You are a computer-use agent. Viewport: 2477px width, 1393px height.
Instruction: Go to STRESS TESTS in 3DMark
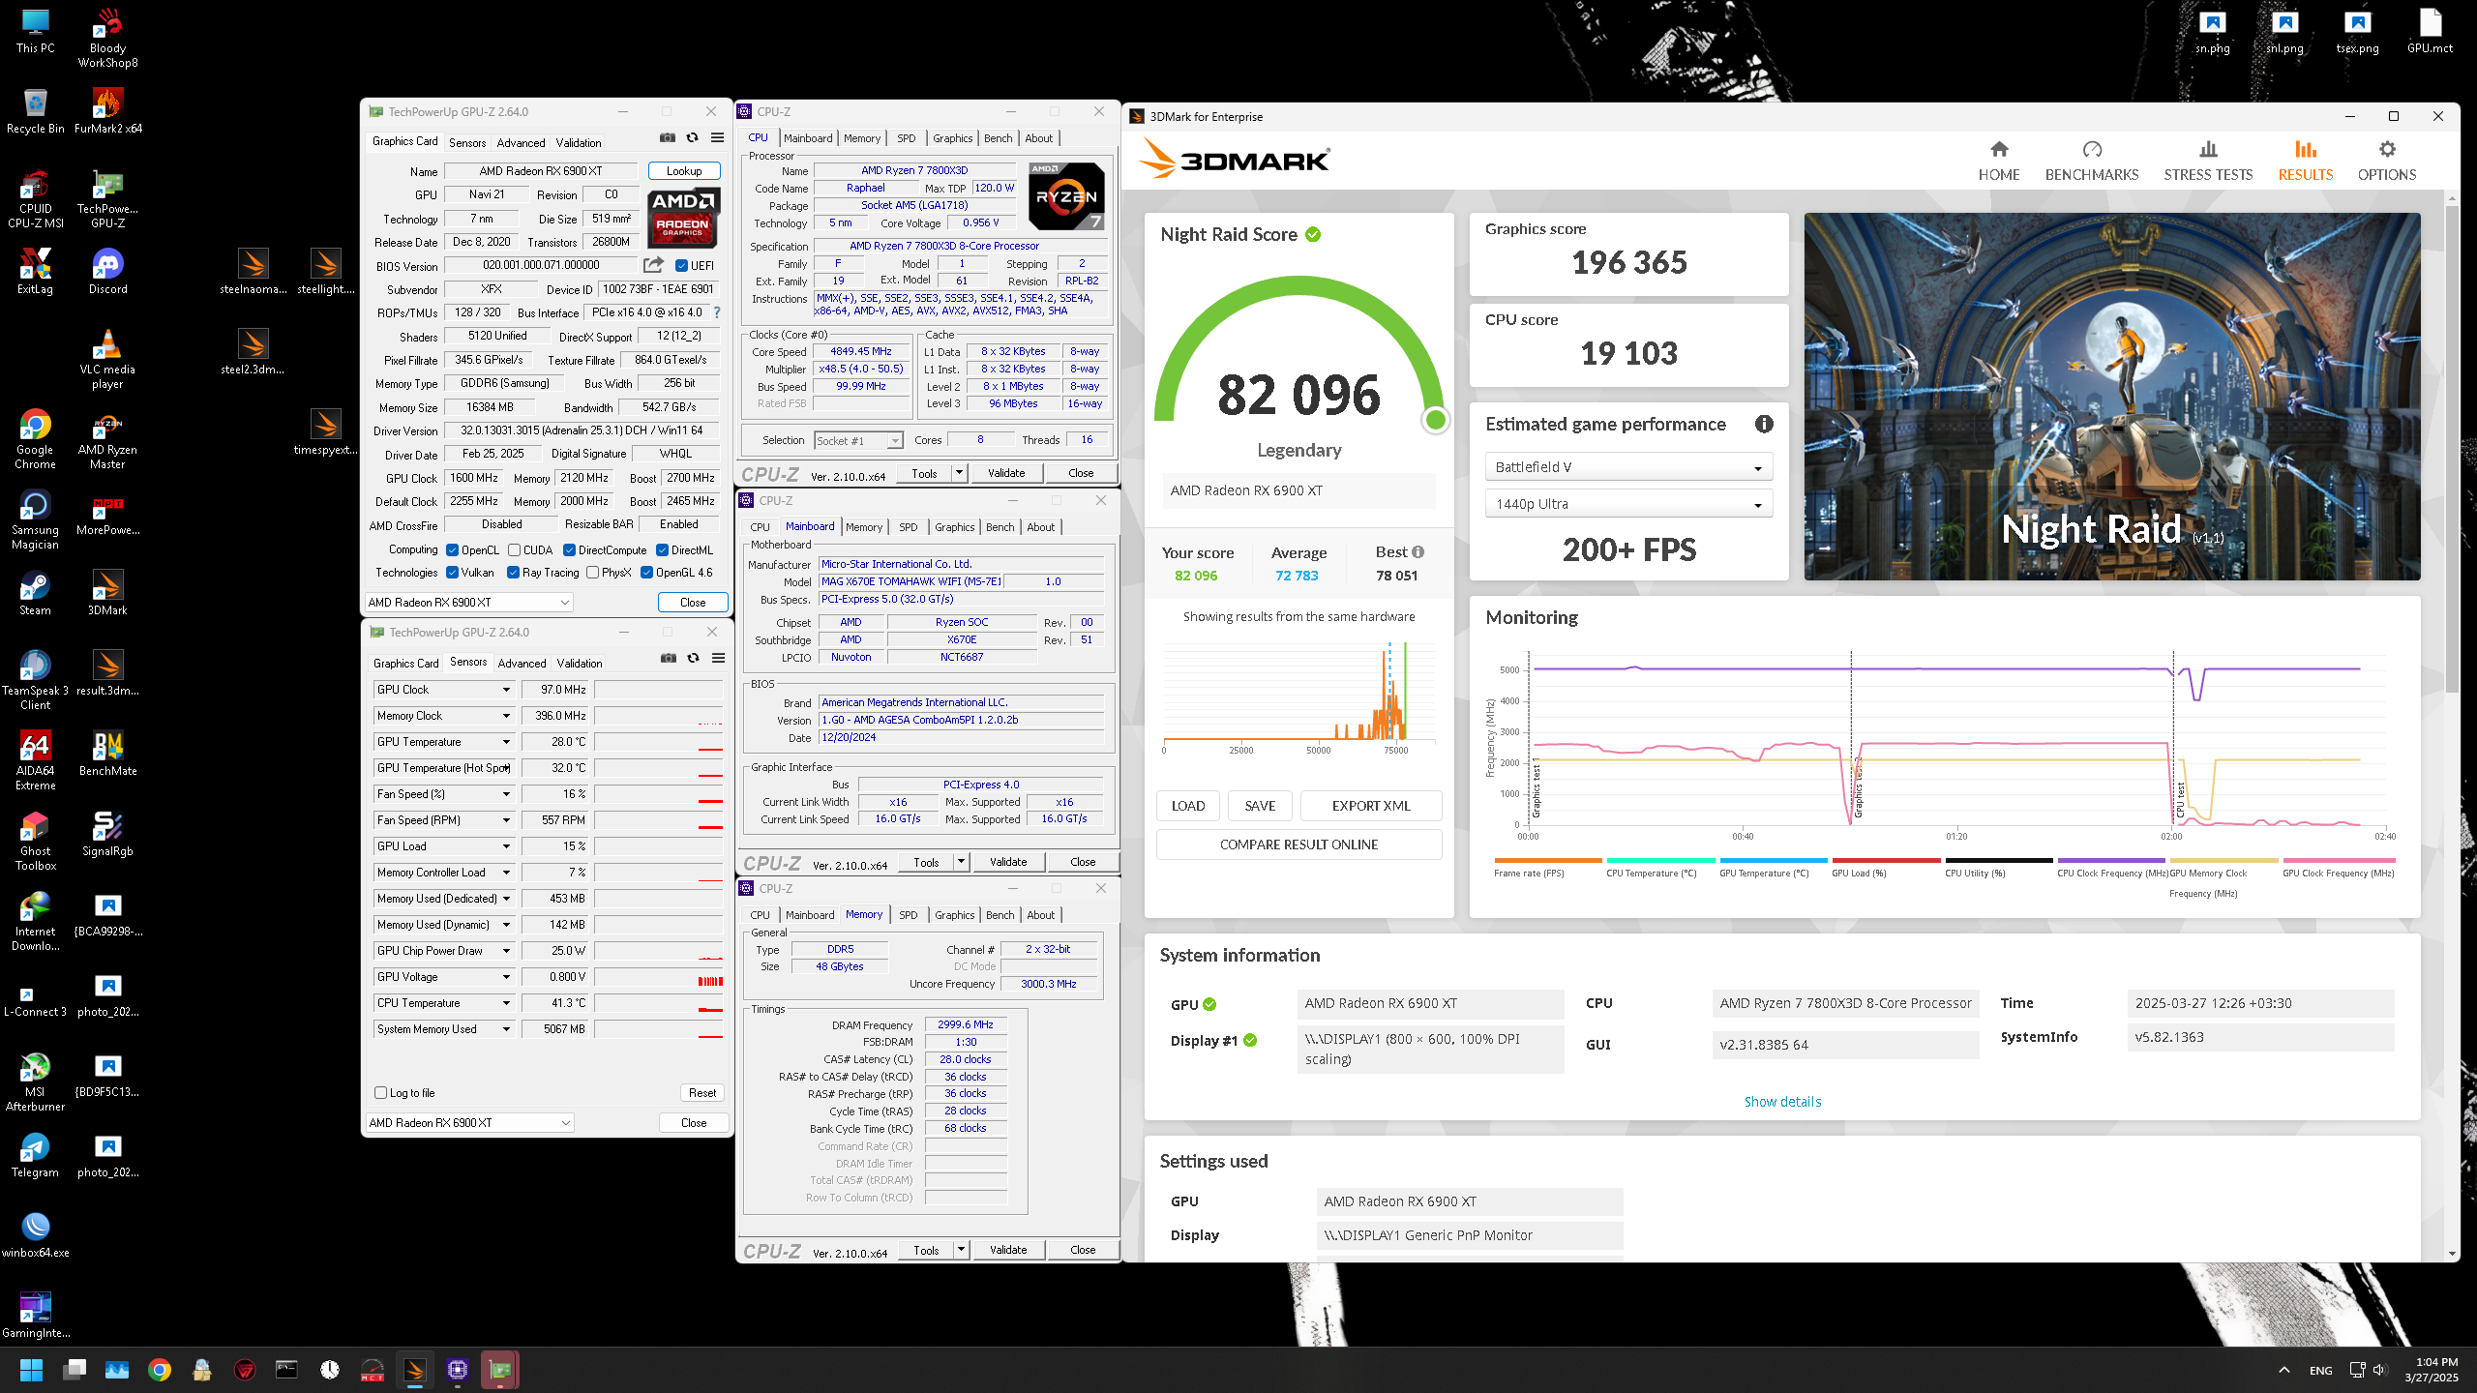pos(2208,161)
